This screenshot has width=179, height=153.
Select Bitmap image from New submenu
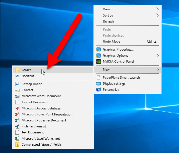tap(32, 84)
